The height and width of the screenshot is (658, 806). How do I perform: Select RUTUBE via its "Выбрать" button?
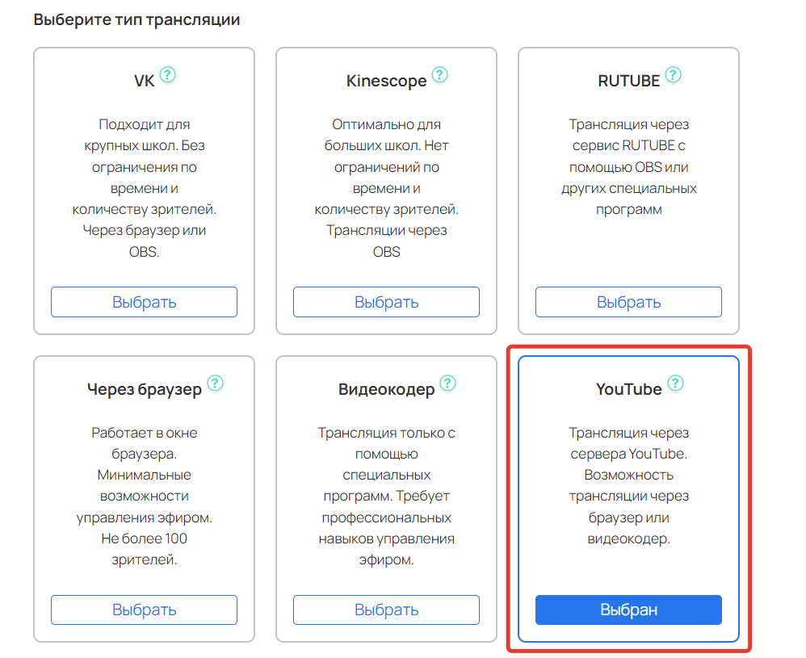[x=628, y=302]
